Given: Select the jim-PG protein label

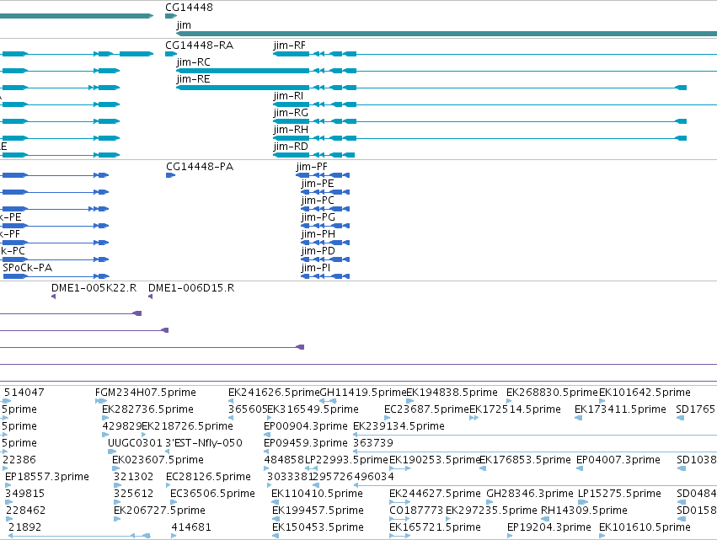Looking at the screenshot, I should [x=318, y=217].
